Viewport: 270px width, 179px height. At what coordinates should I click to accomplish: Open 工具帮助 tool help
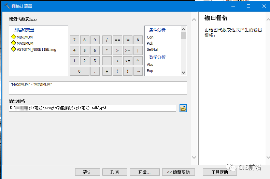pyautogui.click(x=220, y=172)
